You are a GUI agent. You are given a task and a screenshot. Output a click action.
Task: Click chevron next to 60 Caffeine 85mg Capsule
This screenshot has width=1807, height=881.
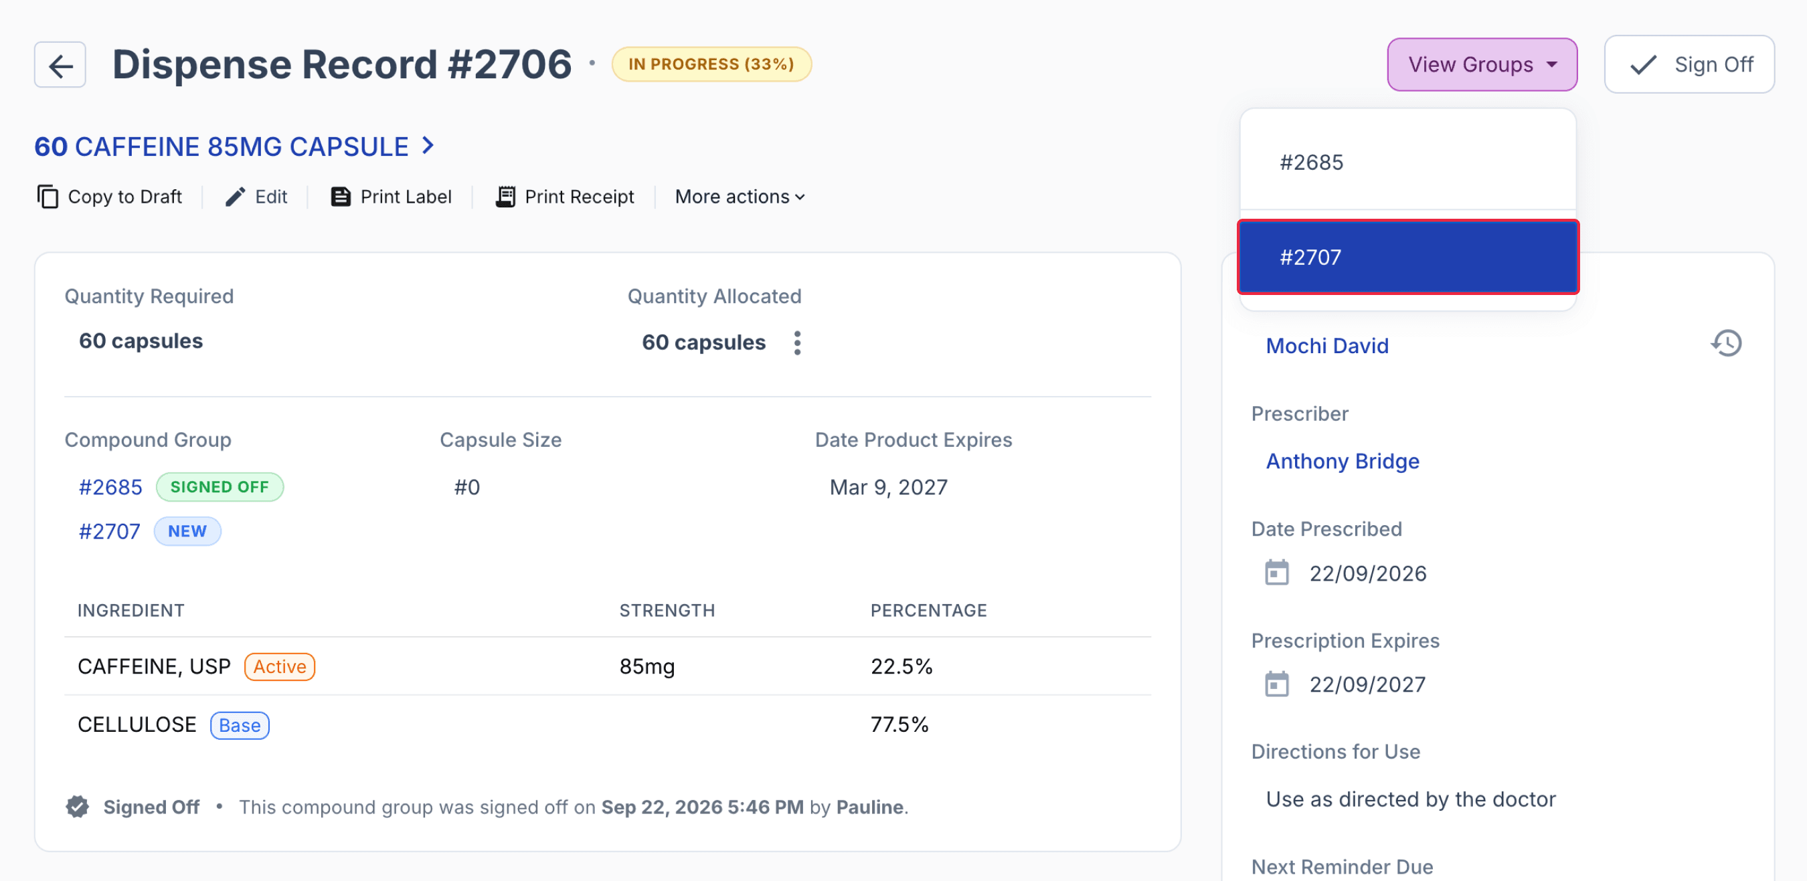pyautogui.click(x=428, y=146)
